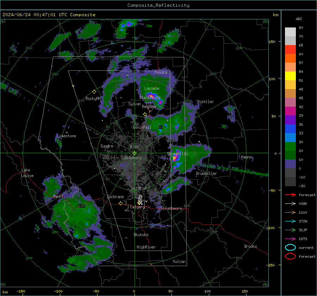Click the HighRiver city label

[x=146, y=247]
